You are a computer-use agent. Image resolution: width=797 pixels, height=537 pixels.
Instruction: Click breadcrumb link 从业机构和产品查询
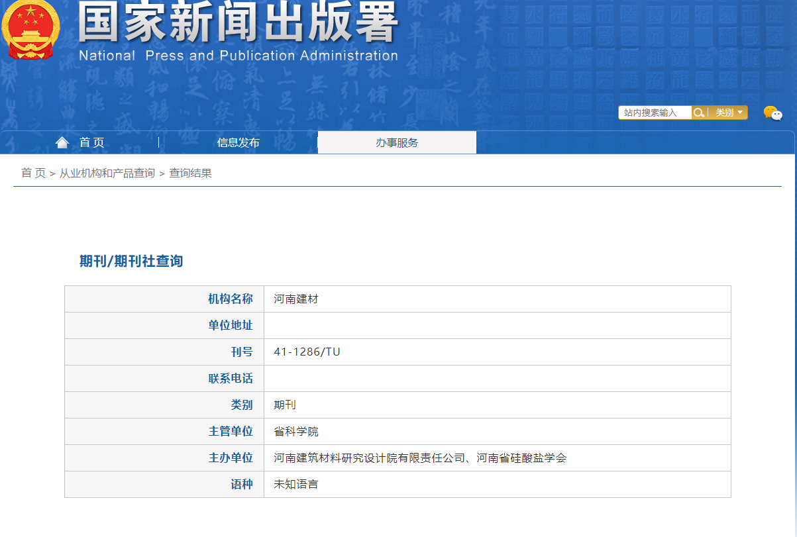tap(107, 173)
